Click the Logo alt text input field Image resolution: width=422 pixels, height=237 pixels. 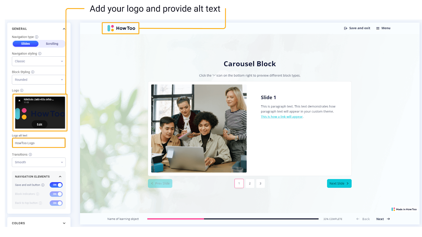[x=39, y=143]
